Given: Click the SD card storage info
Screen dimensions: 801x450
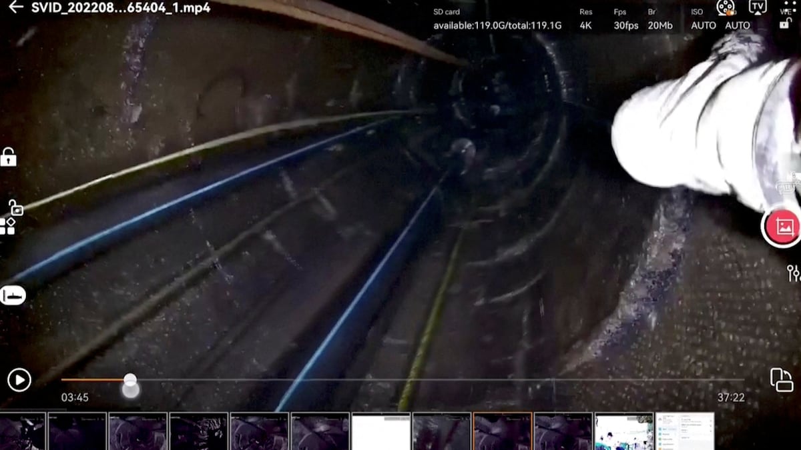Looking at the screenshot, I should click(x=497, y=19).
